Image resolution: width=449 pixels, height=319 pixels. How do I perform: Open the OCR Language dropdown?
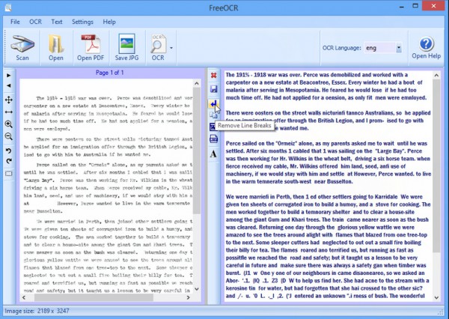tap(399, 48)
